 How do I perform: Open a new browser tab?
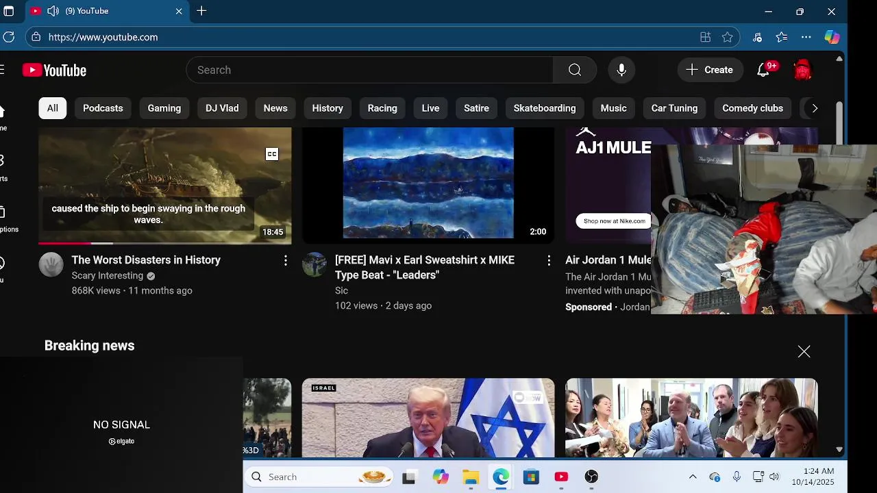click(x=201, y=11)
